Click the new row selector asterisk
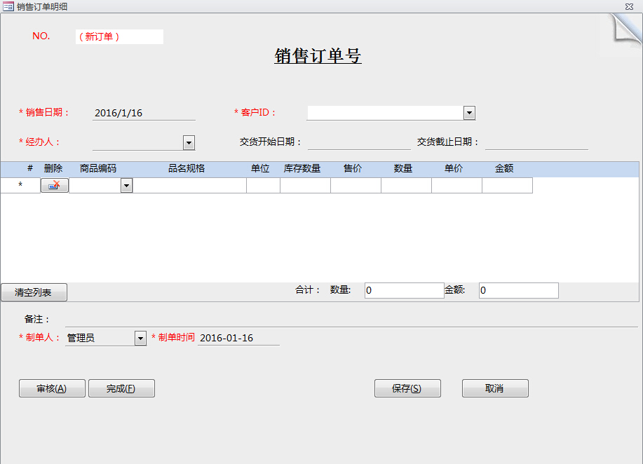This screenshot has height=464, width=643. pos(20,185)
